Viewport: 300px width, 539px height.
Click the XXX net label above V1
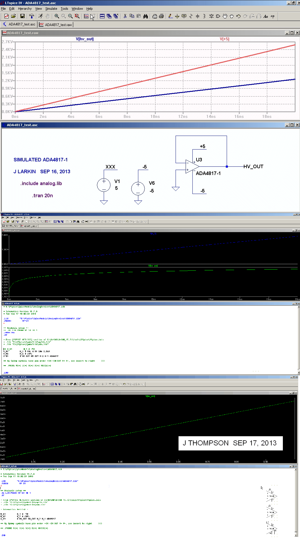[x=110, y=167]
